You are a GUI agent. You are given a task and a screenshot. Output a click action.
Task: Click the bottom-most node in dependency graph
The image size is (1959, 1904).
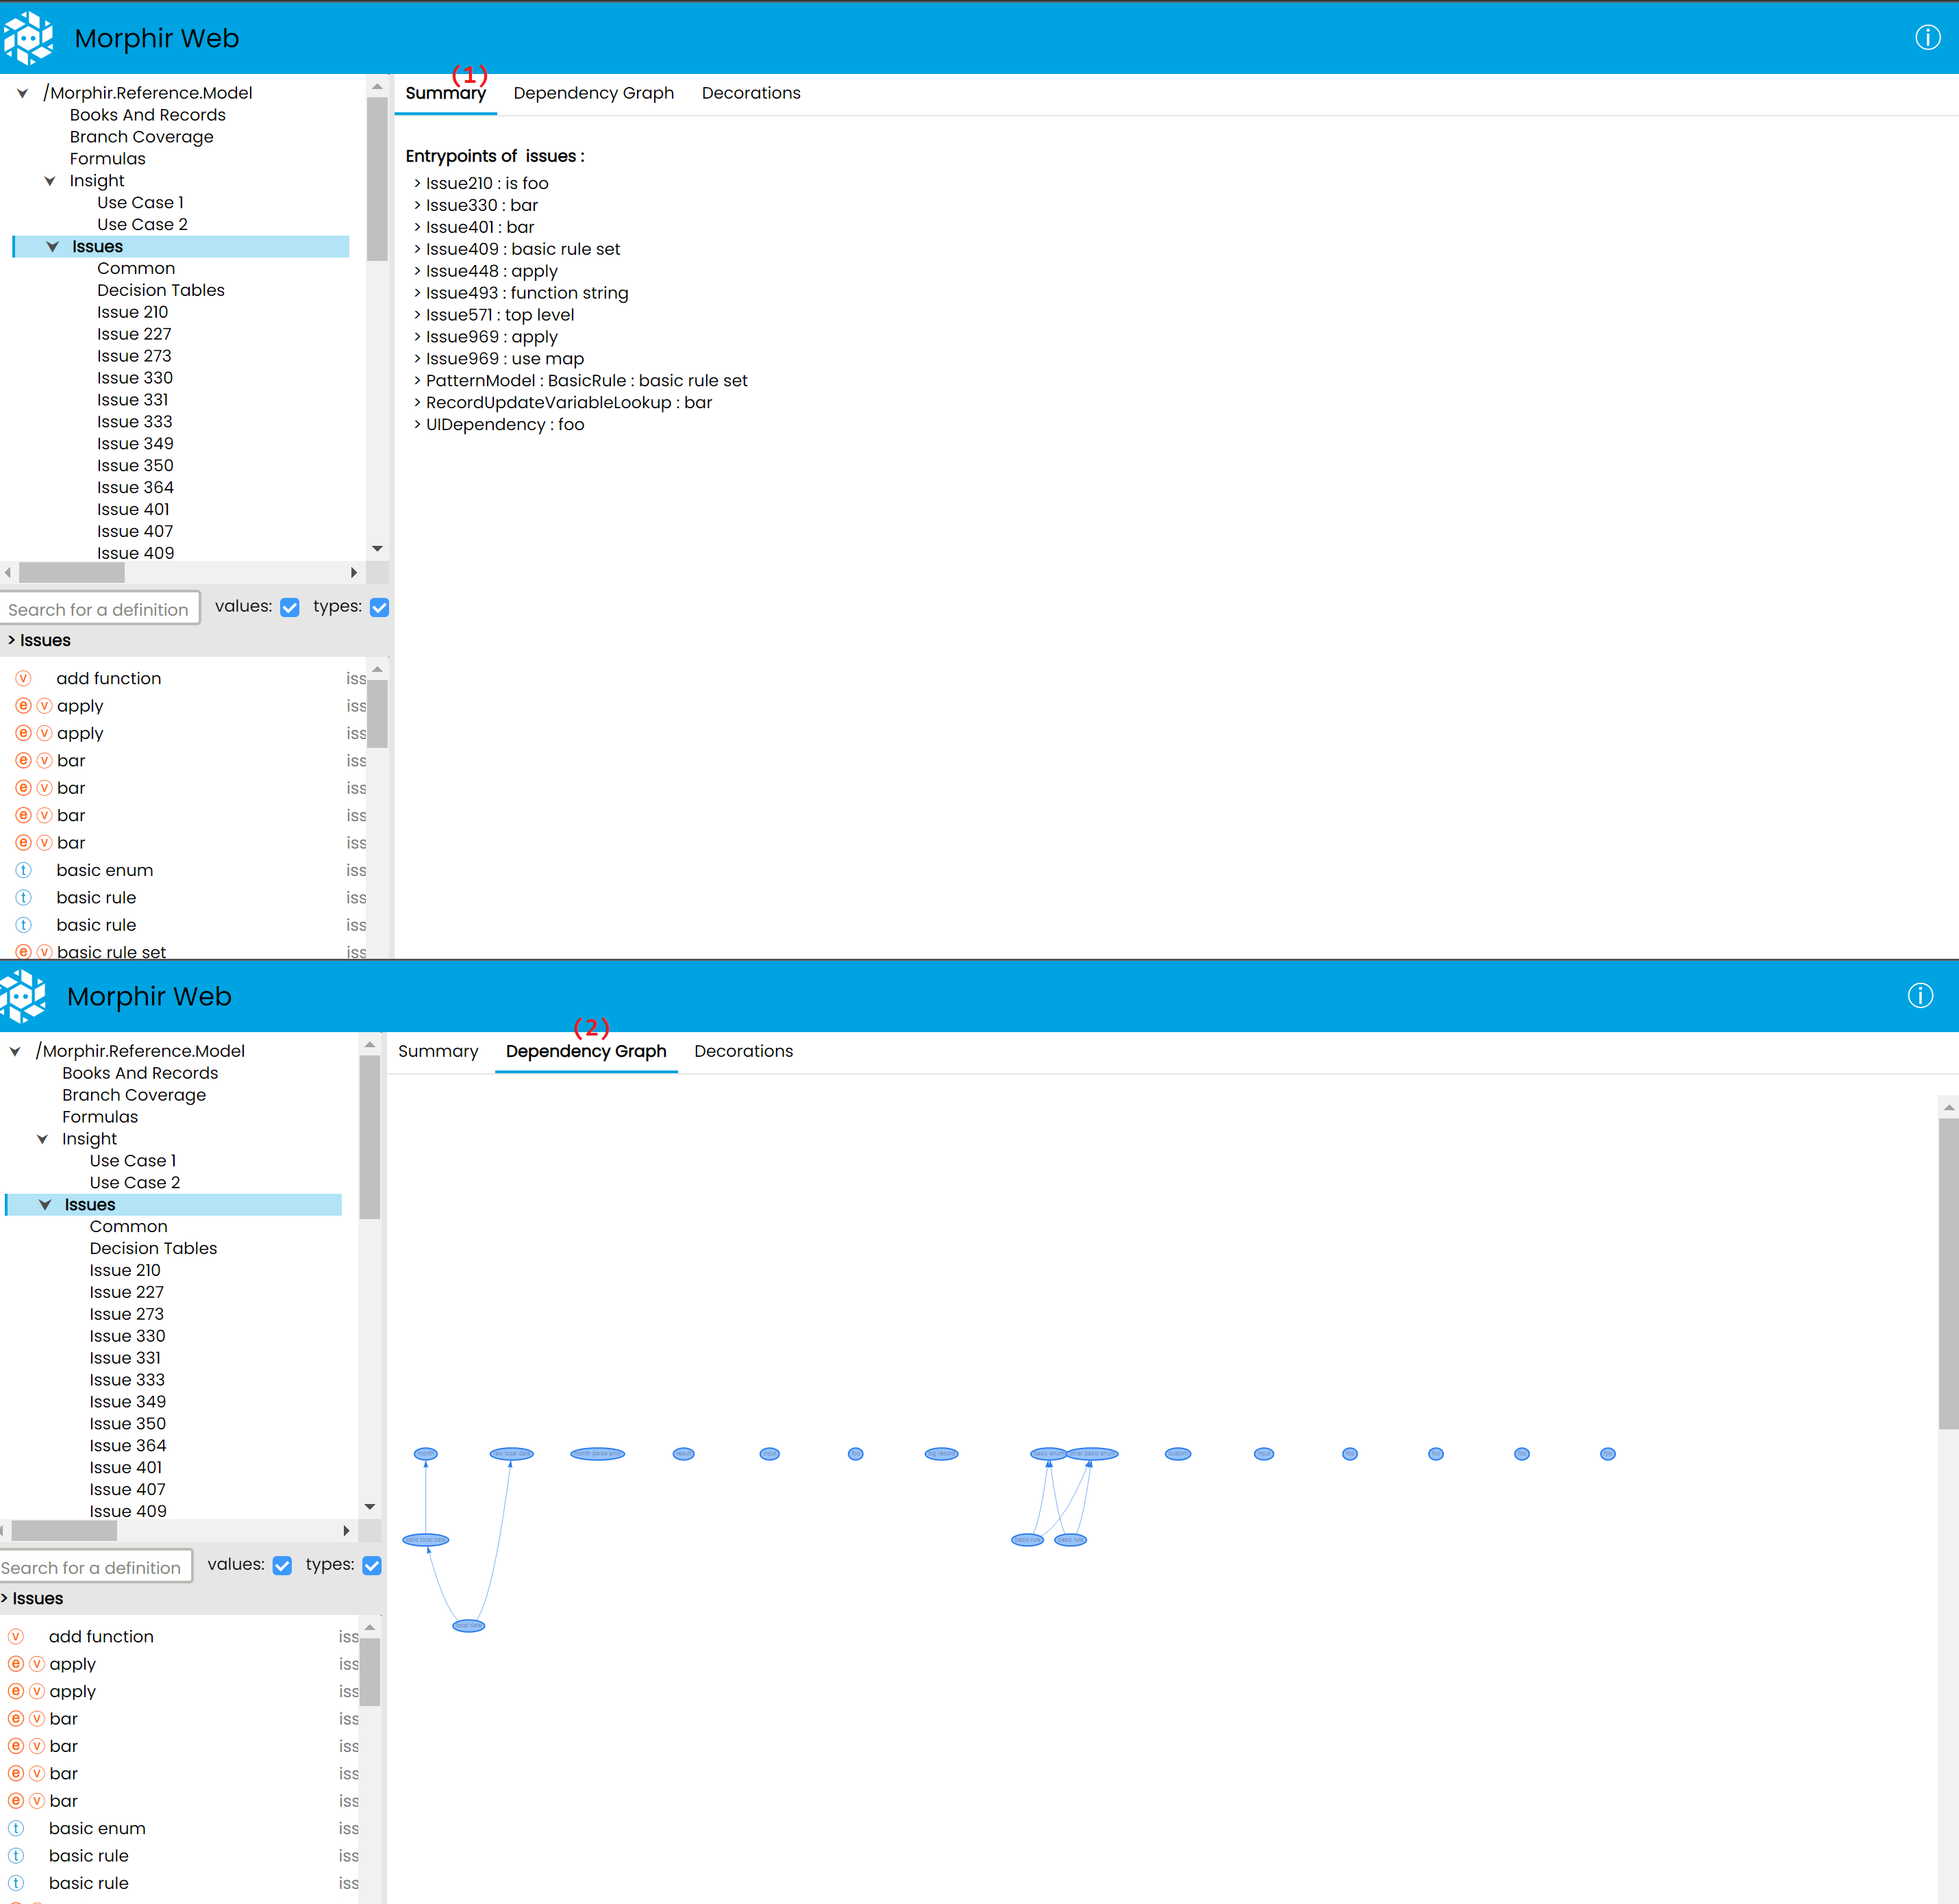click(x=468, y=1625)
